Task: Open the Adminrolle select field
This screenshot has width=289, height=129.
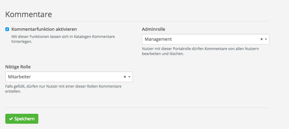Action: pyautogui.click(x=200, y=39)
